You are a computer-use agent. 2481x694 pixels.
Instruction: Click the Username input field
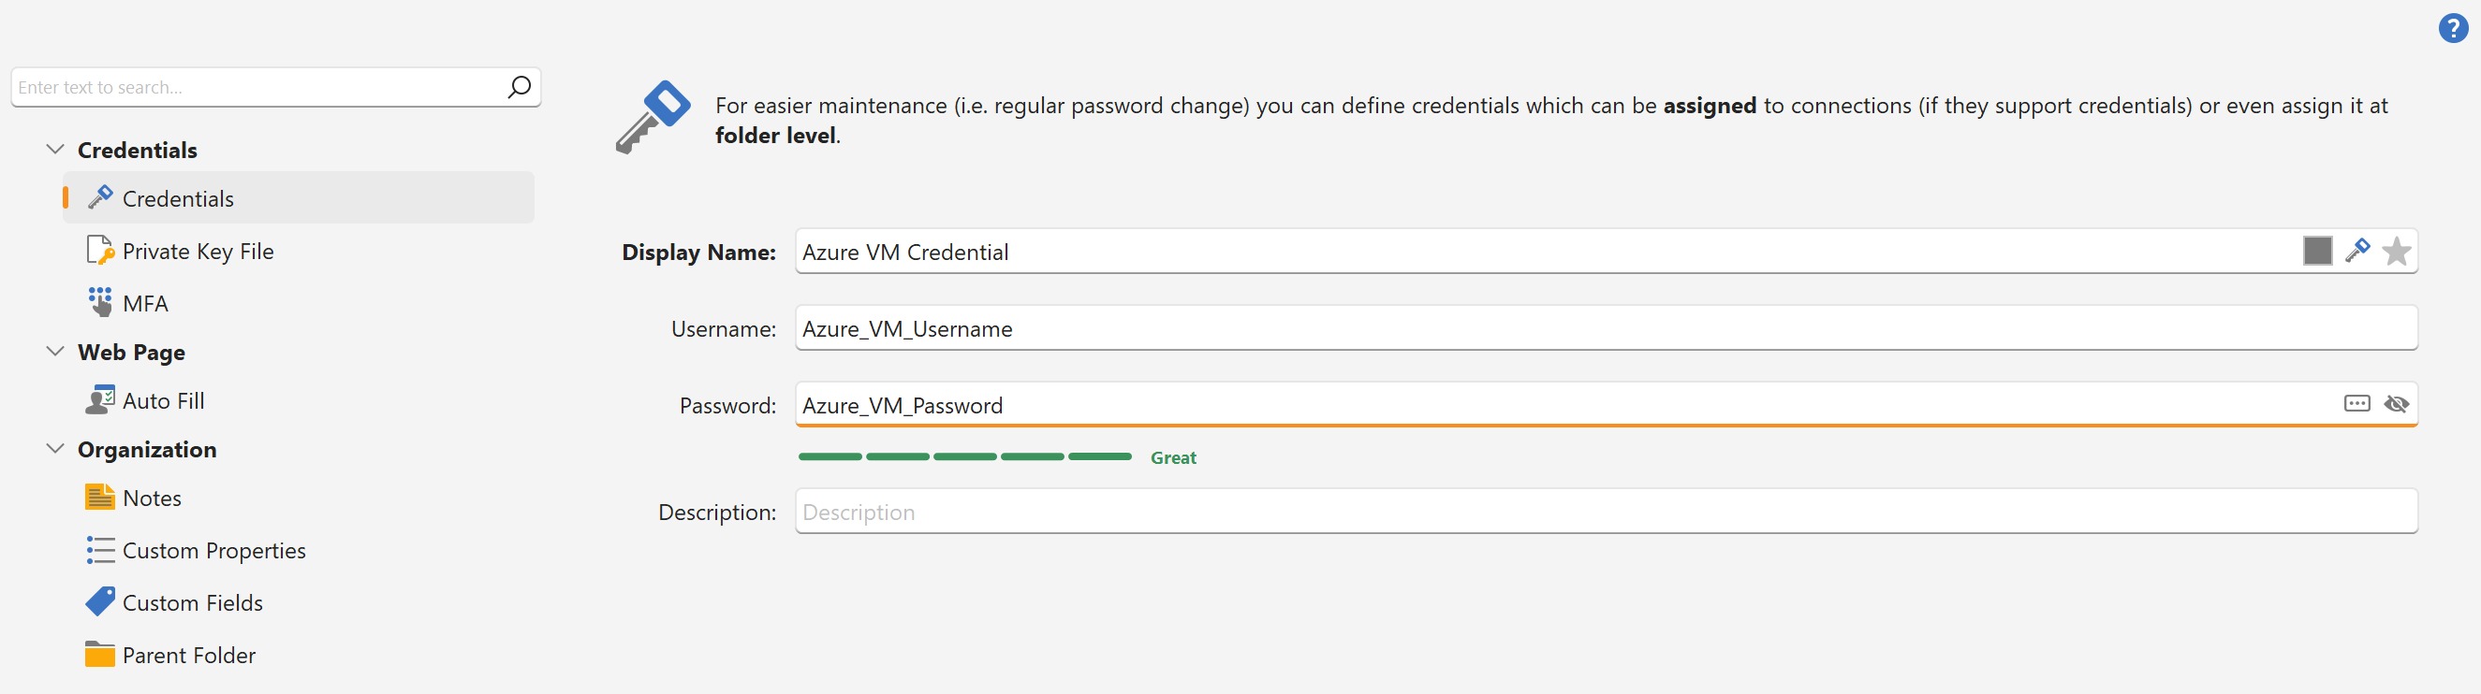tap(1599, 329)
